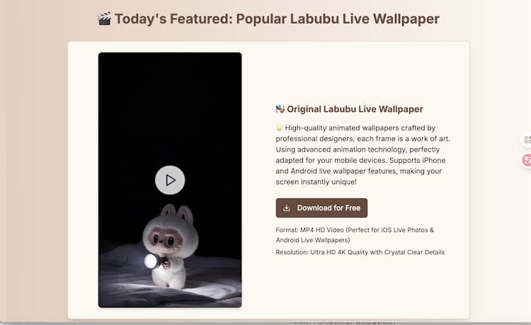
Task: Click the Original Labubu Live Wallpaper title
Action: 355,109
